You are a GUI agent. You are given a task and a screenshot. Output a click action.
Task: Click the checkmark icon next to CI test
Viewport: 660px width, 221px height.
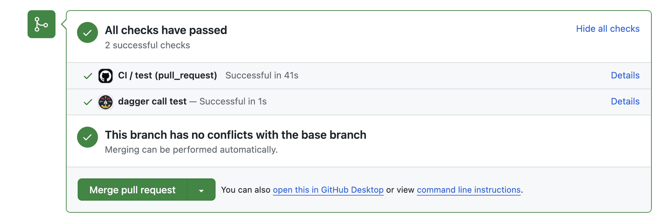coord(87,75)
